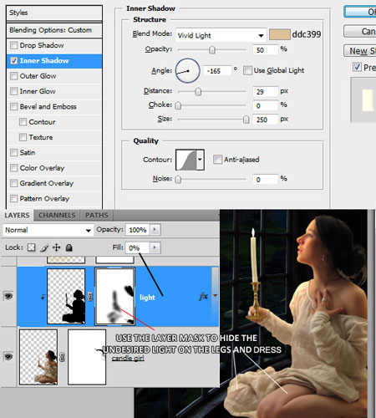The height and width of the screenshot is (418, 376).
Task: Enable the Outer Glow checkbox
Action: [13, 76]
